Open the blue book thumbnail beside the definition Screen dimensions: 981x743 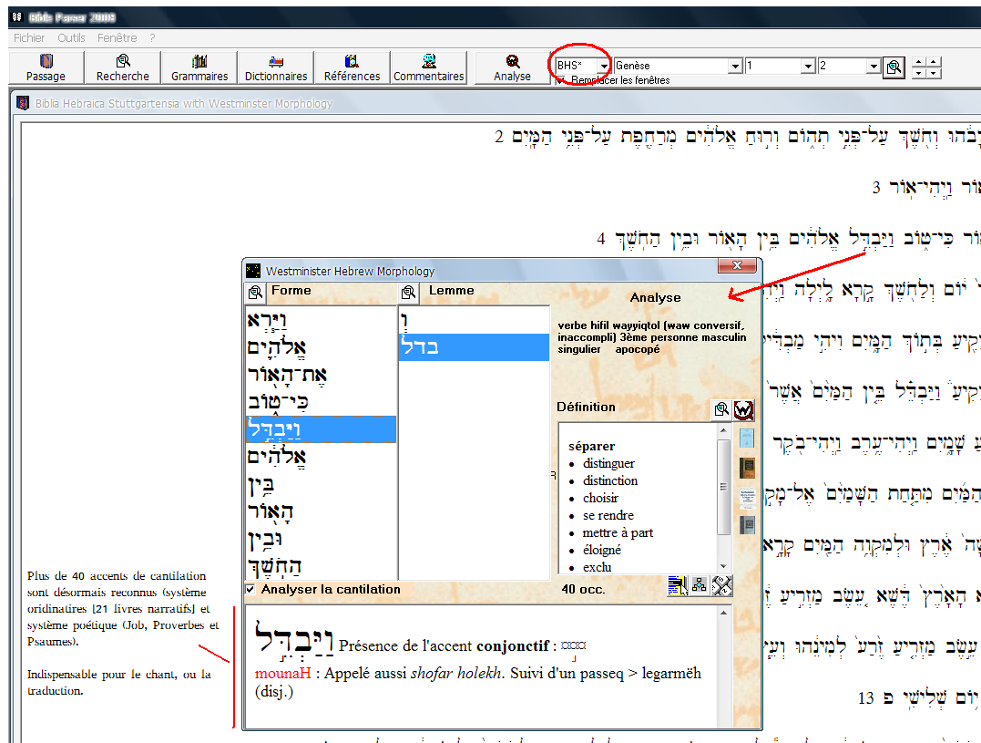[x=747, y=439]
